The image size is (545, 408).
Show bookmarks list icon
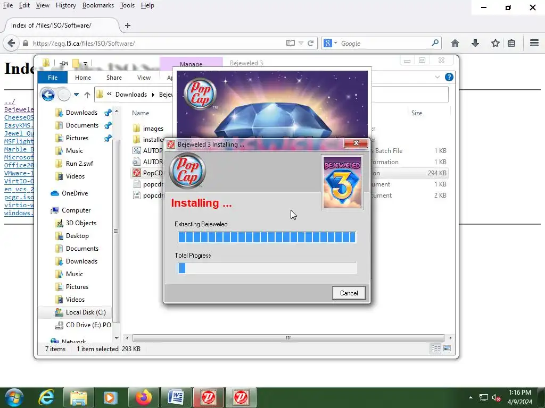point(511,43)
